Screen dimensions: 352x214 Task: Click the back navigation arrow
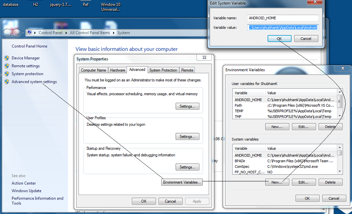click(6, 33)
